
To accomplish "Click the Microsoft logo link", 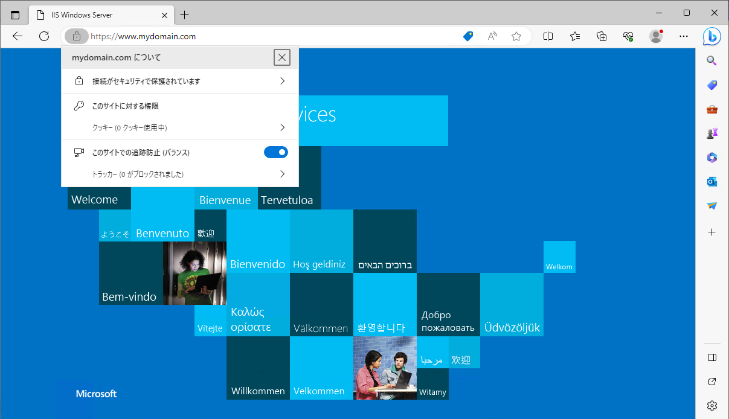I will click(96, 394).
